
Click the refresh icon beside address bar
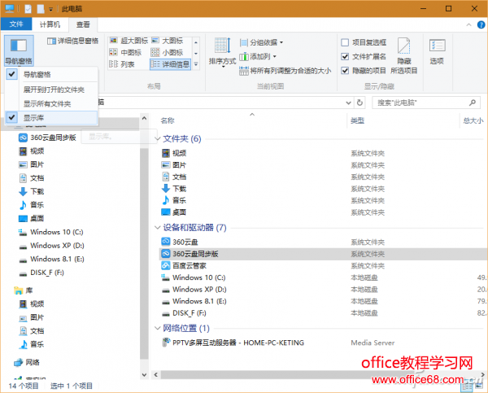tap(359, 103)
